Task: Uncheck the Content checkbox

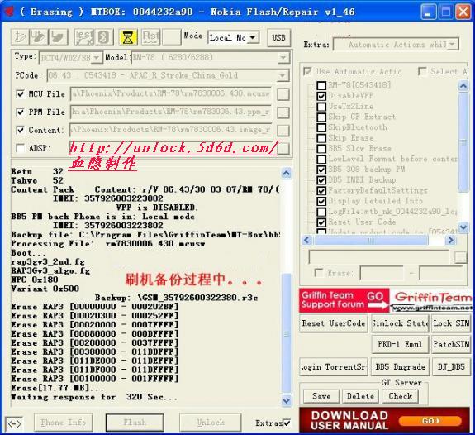Action: point(20,131)
